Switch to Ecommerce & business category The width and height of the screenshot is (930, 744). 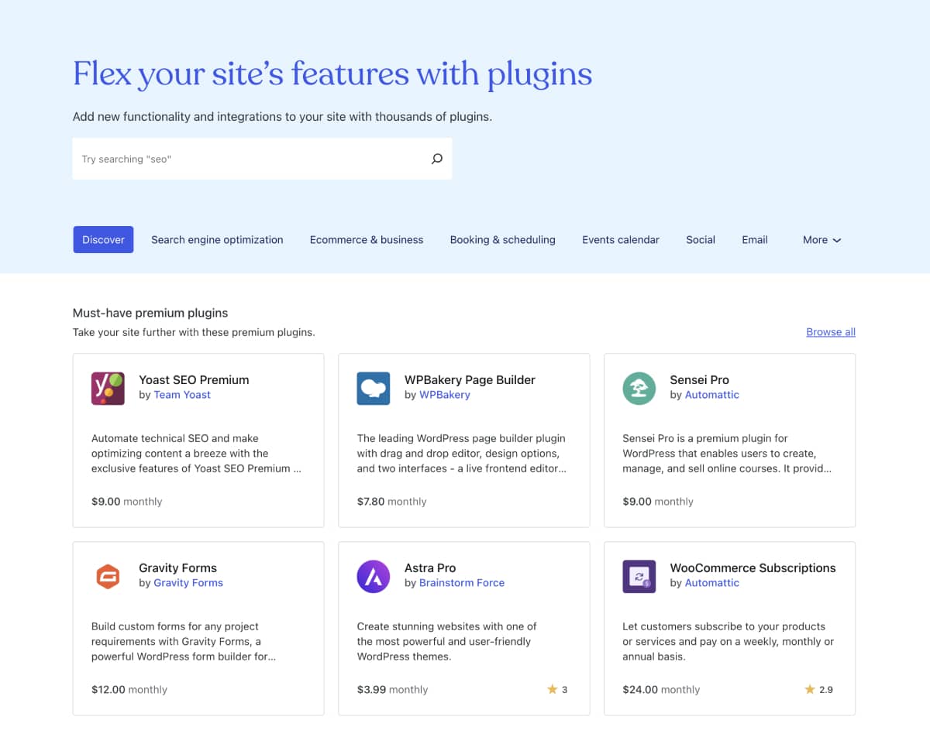(x=367, y=240)
